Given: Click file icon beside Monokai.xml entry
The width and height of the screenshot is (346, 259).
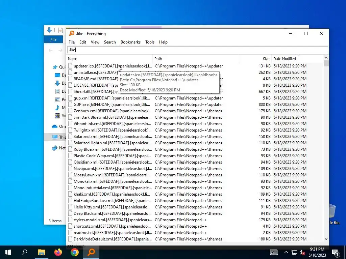Looking at the screenshot, I should [70, 181].
